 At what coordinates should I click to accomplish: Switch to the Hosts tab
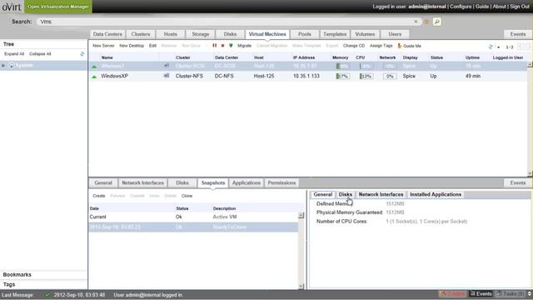170,34
